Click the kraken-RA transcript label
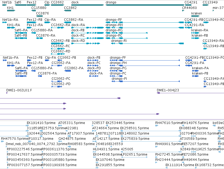This screenshot has width=224, height=169. [200, 30]
